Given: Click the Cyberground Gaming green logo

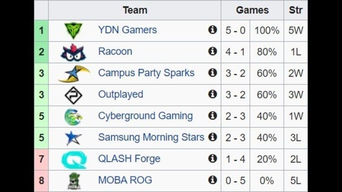Looking at the screenshot, I should (x=73, y=117).
